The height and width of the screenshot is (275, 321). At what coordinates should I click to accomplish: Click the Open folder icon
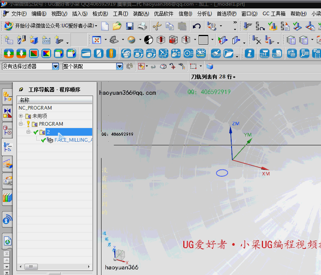click(117, 26)
